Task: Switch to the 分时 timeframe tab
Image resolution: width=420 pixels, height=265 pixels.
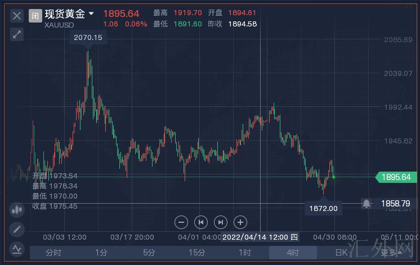Action: coord(53,253)
